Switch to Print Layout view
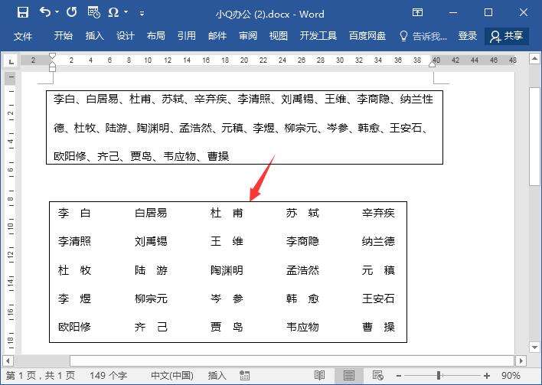Viewport: 542px width, 385px height. (349, 375)
